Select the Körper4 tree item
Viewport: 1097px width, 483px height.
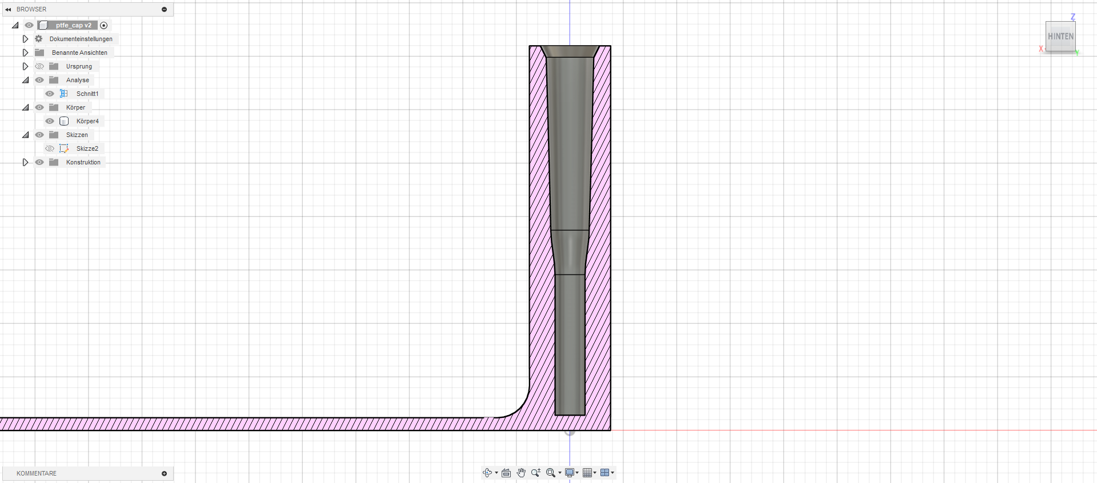click(x=87, y=121)
